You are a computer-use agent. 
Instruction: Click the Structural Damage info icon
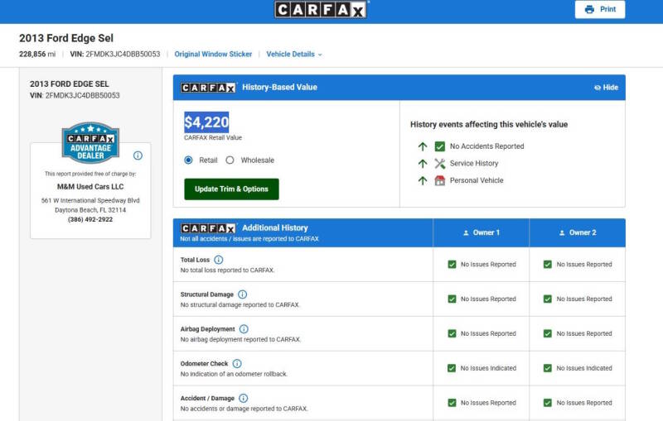(x=242, y=294)
